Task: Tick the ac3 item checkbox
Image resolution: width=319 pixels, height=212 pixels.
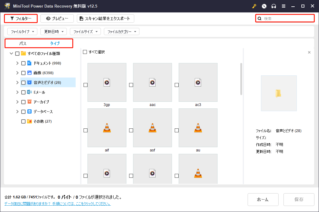Action: click(177, 85)
